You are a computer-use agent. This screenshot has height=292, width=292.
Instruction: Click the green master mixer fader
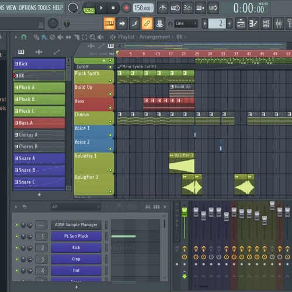point(185,212)
